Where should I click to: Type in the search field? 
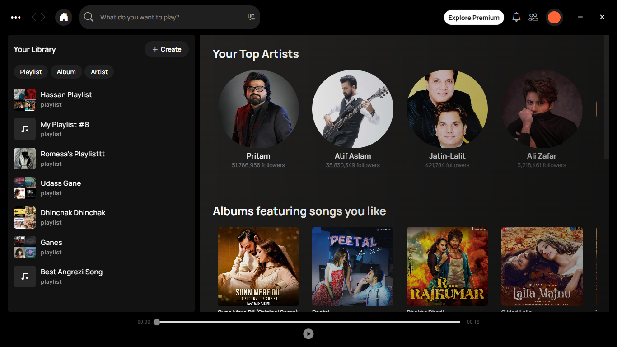pyautogui.click(x=167, y=17)
